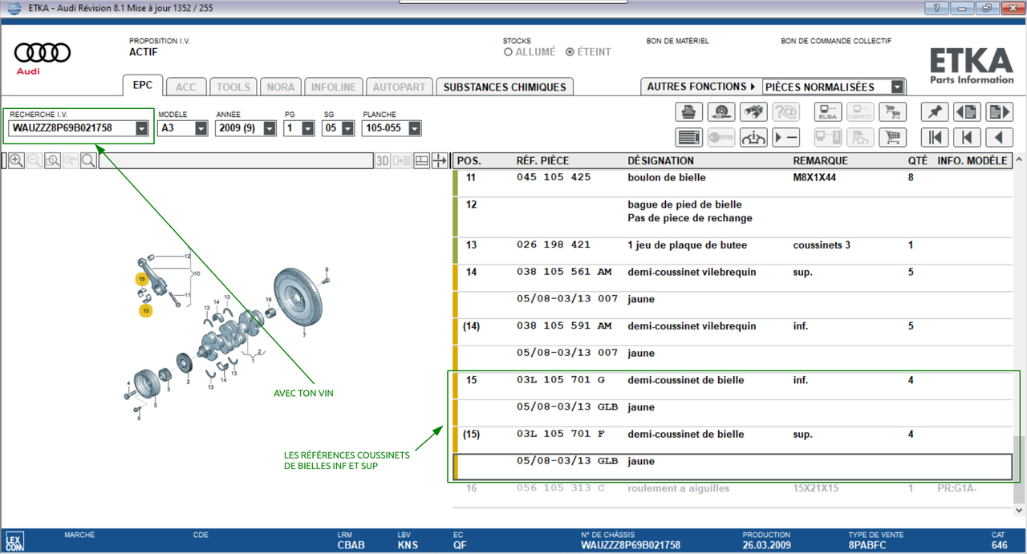The height and width of the screenshot is (554, 1027).
Task: Jump to the first page arrow icon
Action: [935, 137]
